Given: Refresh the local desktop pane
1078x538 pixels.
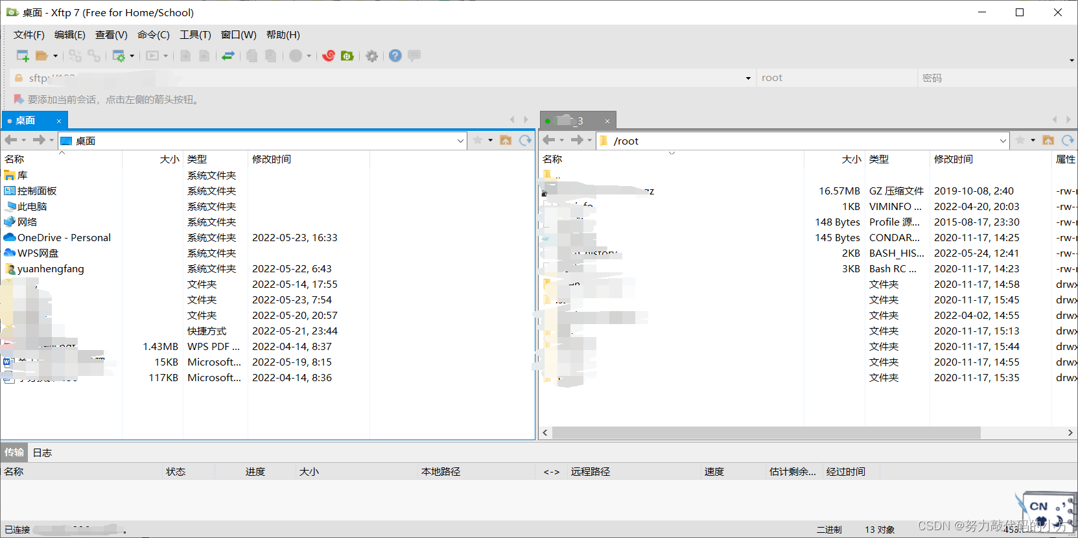Looking at the screenshot, I should 525,140.
